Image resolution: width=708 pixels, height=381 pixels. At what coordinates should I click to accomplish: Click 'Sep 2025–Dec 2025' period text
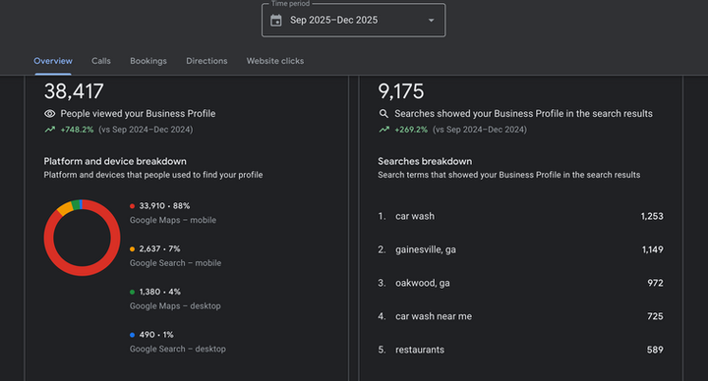[333, 21]
